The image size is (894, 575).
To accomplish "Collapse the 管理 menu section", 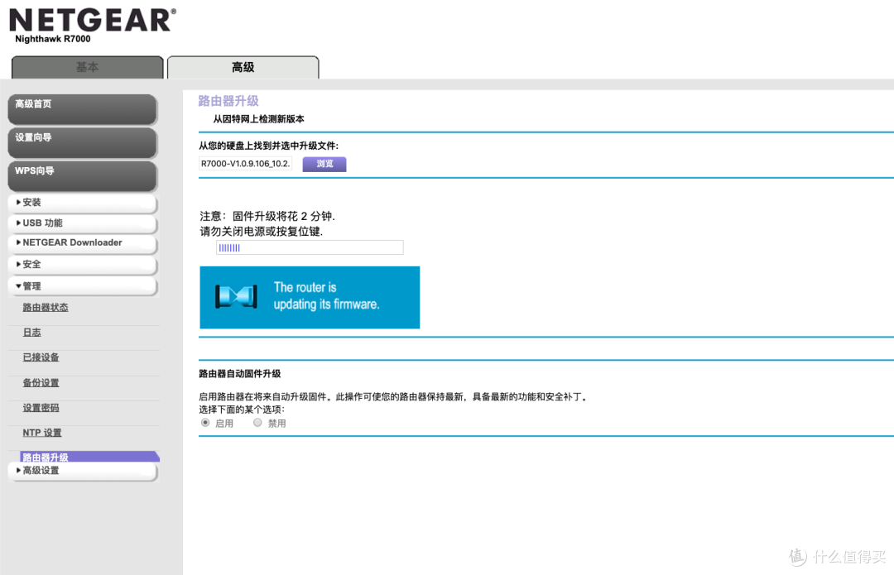I will (82, 286).
